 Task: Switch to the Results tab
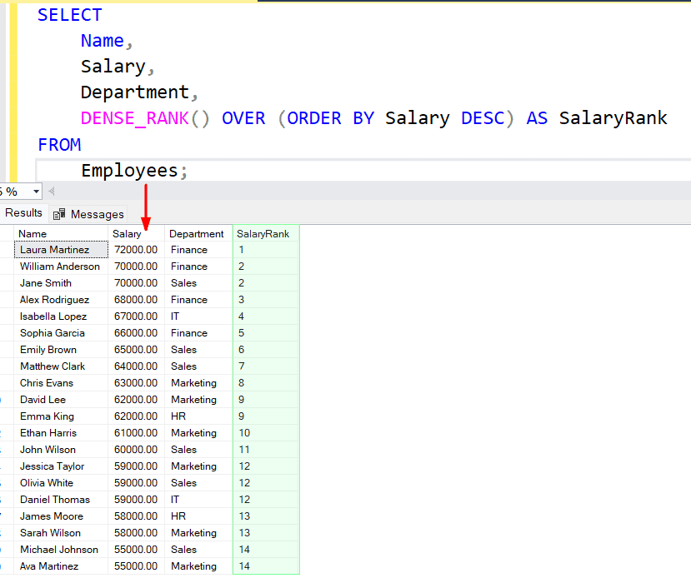(23, 212)
